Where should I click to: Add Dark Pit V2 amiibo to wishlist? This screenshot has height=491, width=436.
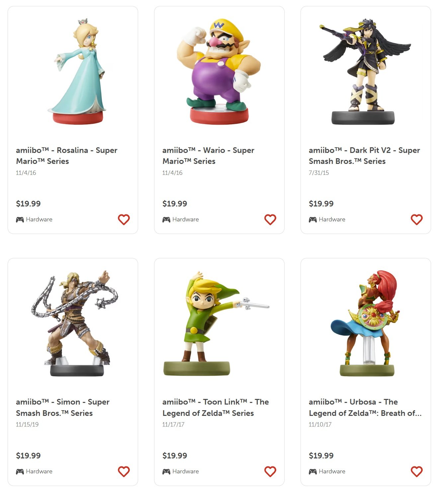(x=417, y=219)
